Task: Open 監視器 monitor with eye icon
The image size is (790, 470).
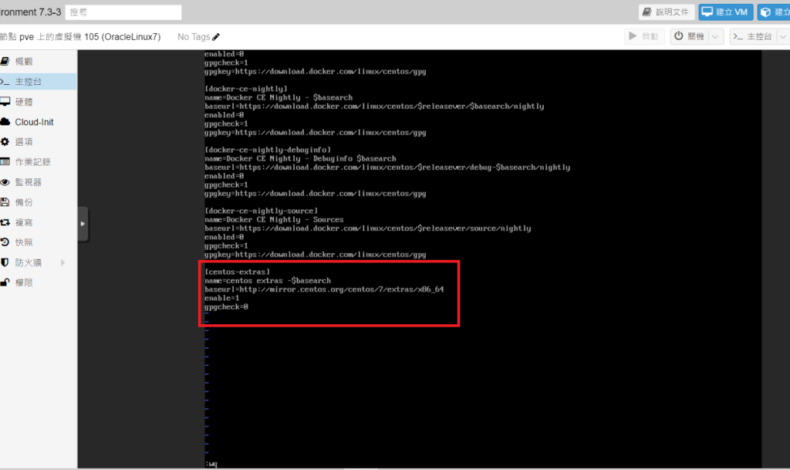Action: pos(28,182)
